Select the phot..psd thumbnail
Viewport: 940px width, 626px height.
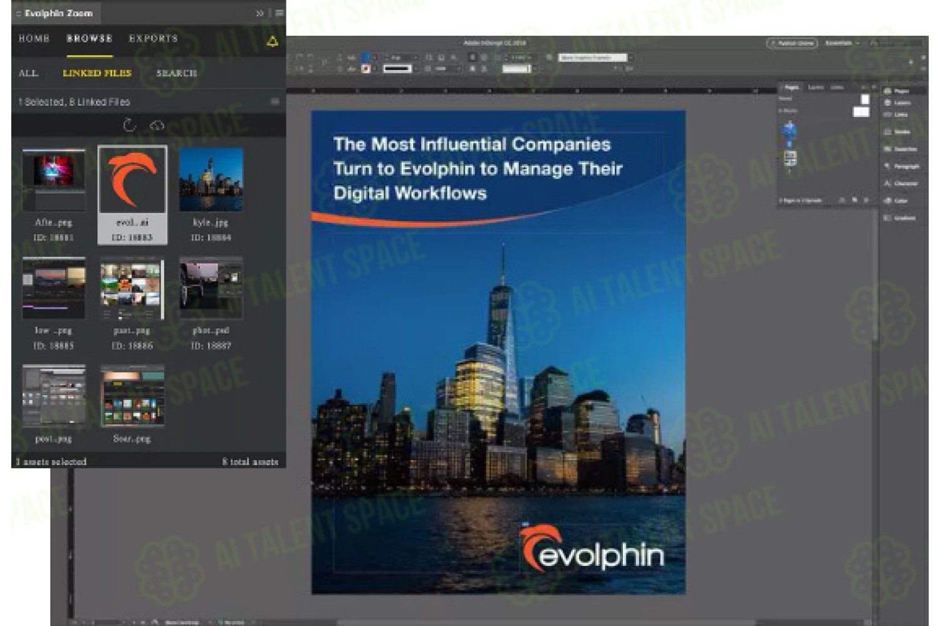tap(211, 288)
